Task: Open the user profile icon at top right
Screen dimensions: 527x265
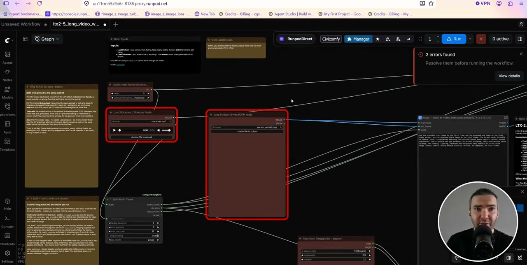Action: click(521, 24)
